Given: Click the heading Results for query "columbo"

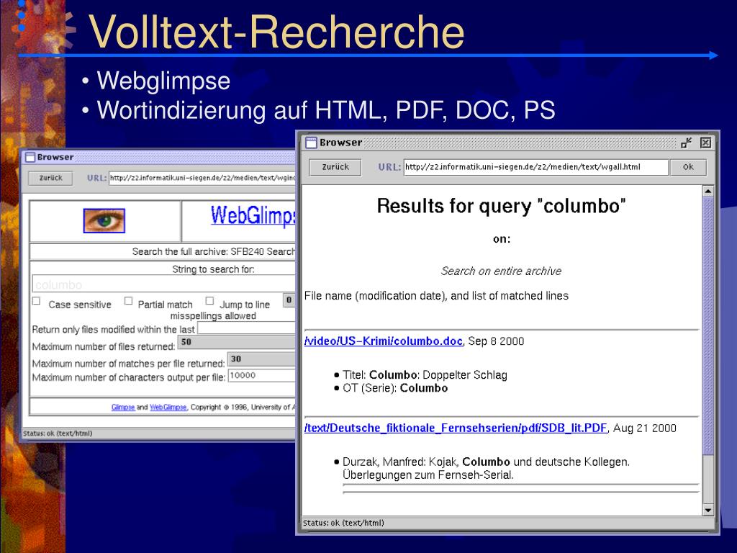Looking at the screenshot, I should point(501,206).
